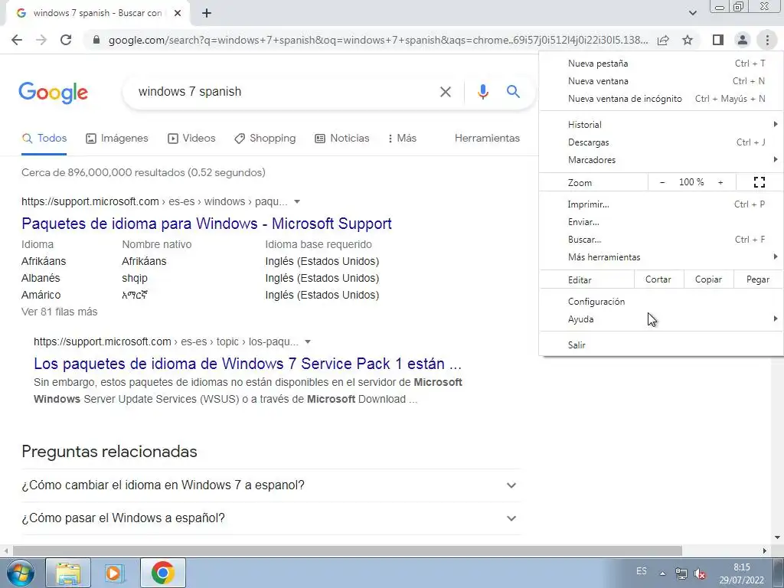This screenshot has width=784, height=588.
Task: Select Nueva pestaña menu item
Action: click(661, 64)
